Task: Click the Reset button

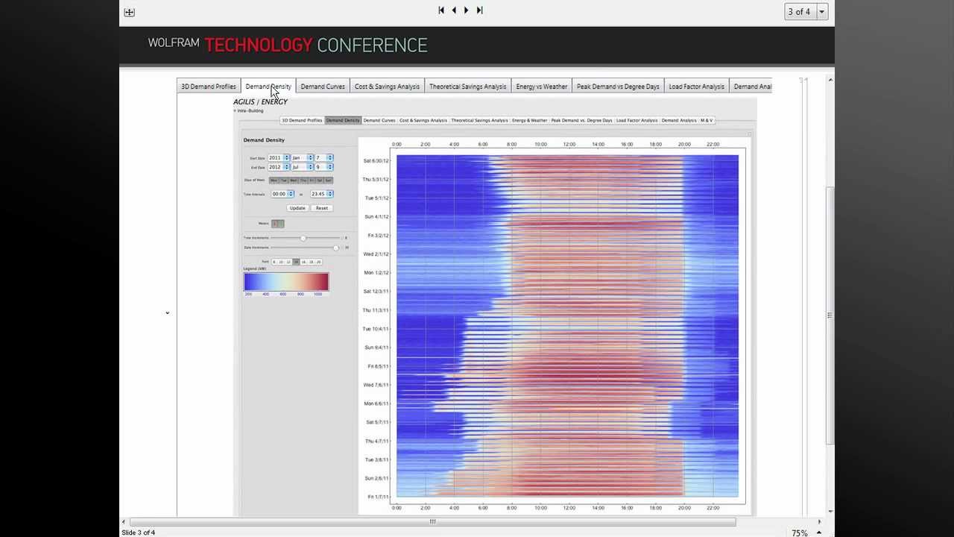Action: pyautogui.click(x=322, y=208)
